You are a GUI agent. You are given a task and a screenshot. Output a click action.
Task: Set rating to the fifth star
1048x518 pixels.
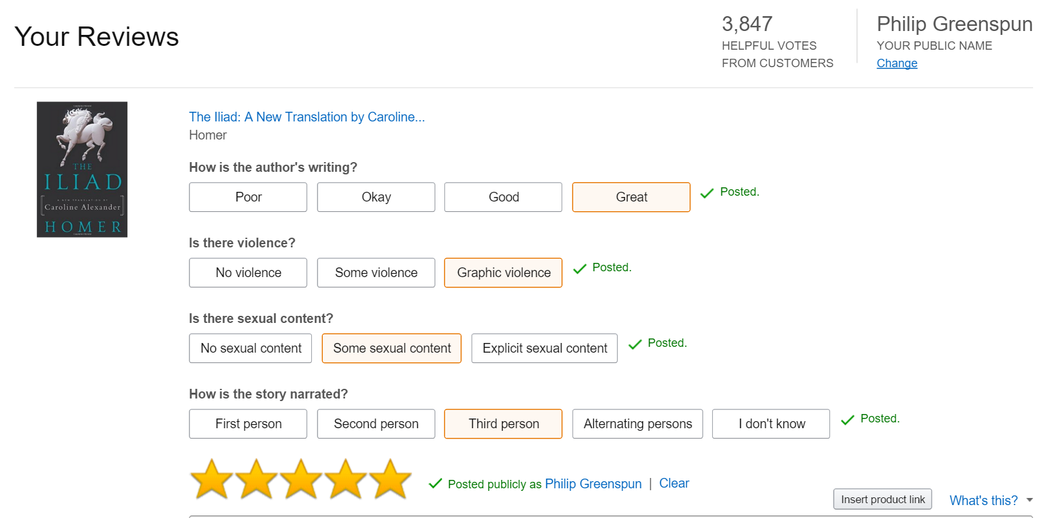(x=390, y=479)
